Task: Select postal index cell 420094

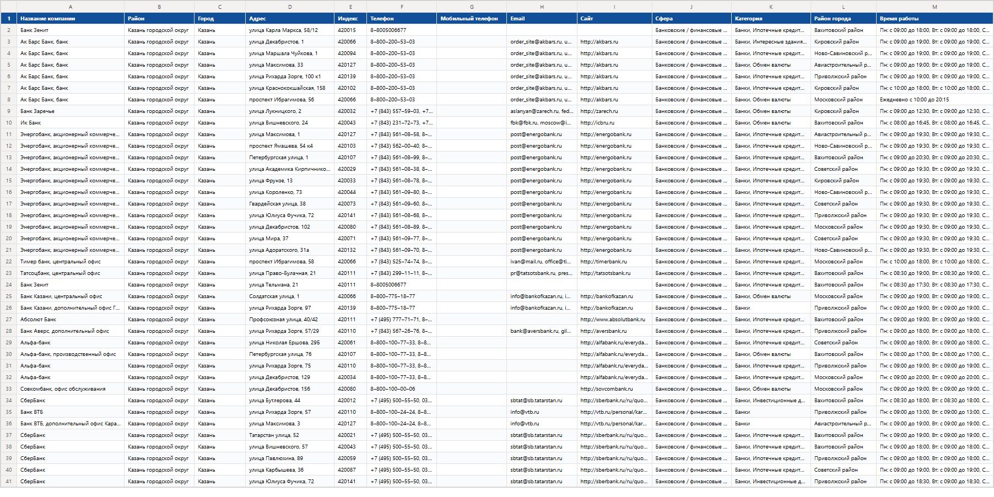Action: [350, 53]
